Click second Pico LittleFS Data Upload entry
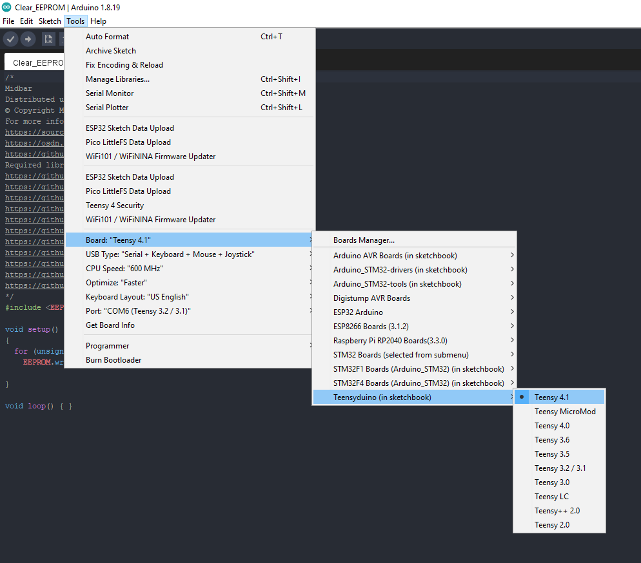Image resolution: width=641 pixels, height=563 pixels. 190,191
